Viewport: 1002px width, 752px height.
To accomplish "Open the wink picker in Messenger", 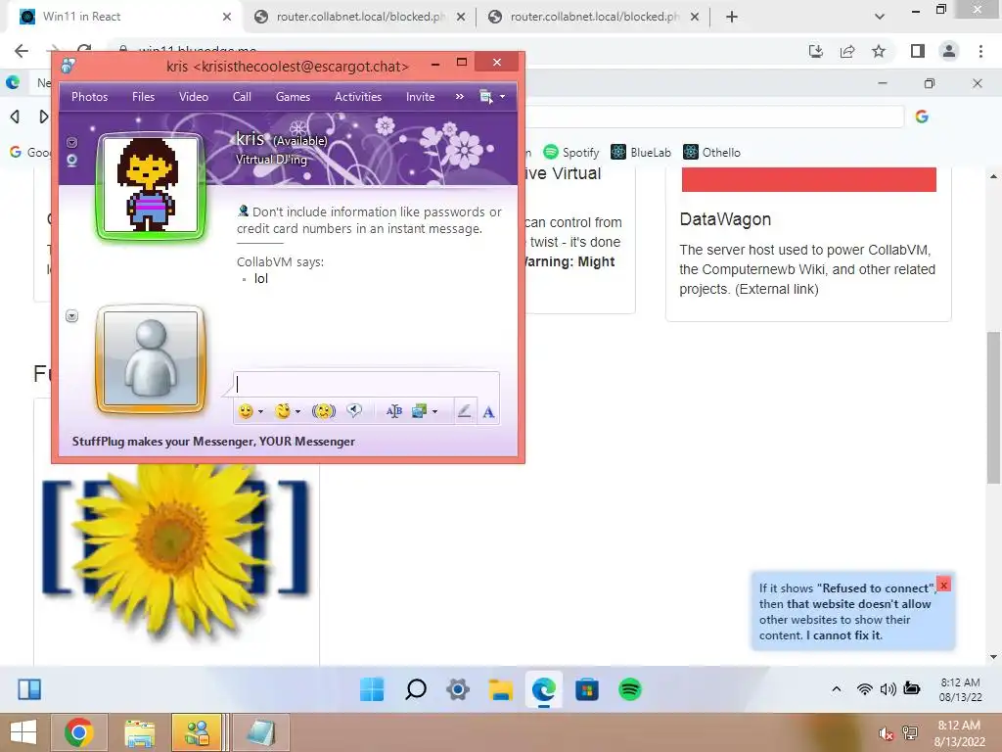I will [x=283, y=411].
